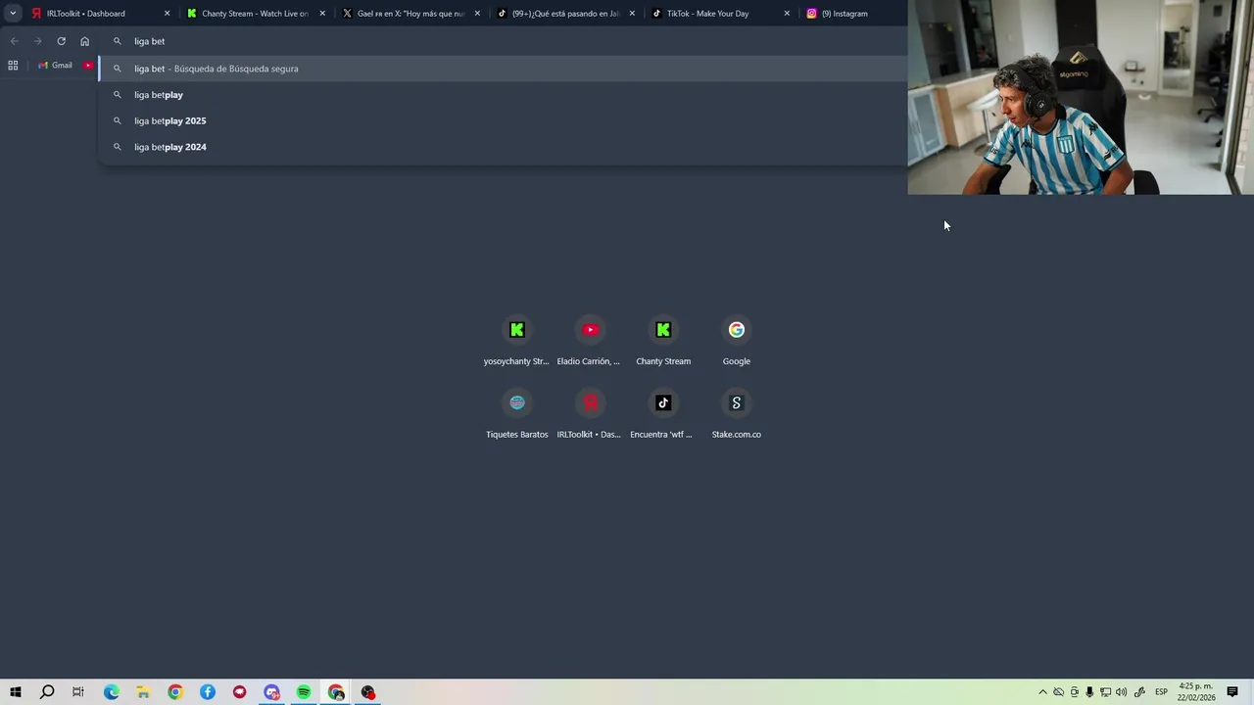
Task: Click the webcam overlay video
Action: point(1081,97)
